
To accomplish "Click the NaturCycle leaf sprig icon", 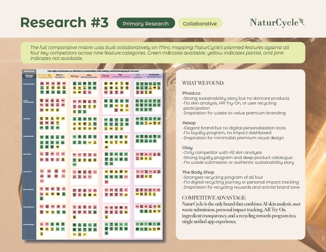I will tap(302, 22).
